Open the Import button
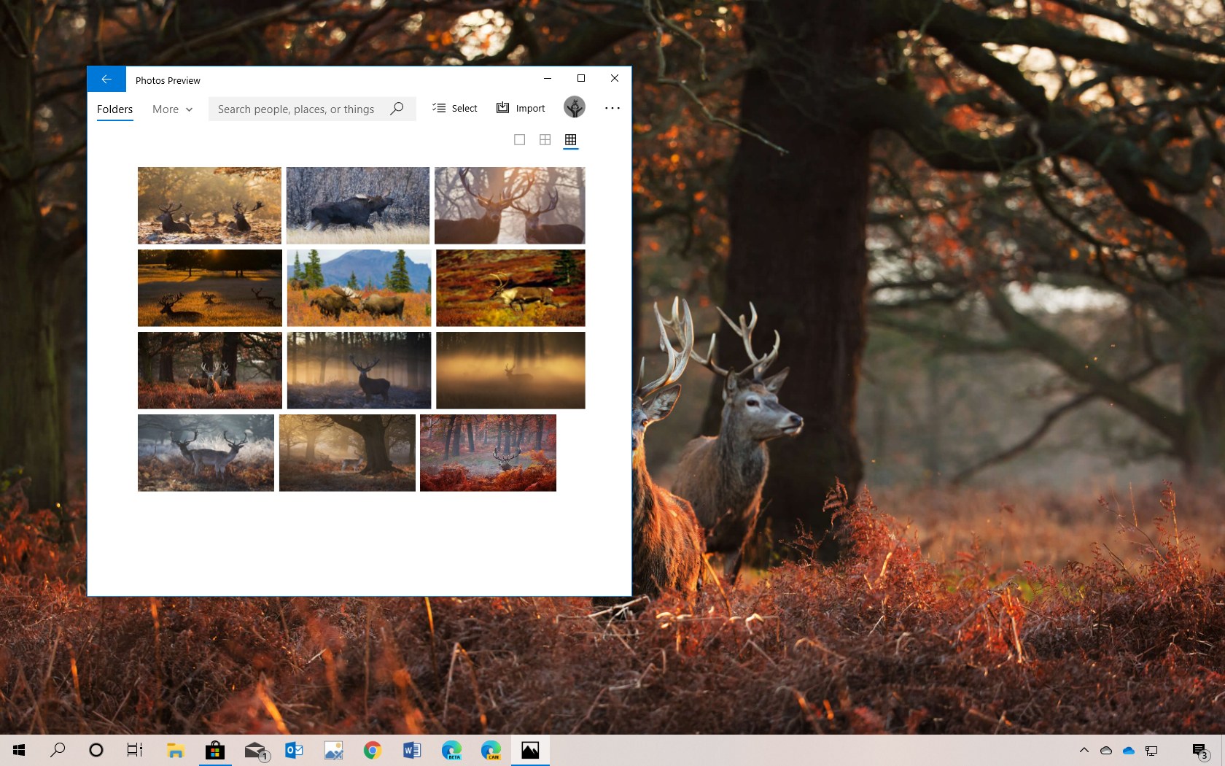This screenshot has height=766, width=1225. (x=521, y=108)
